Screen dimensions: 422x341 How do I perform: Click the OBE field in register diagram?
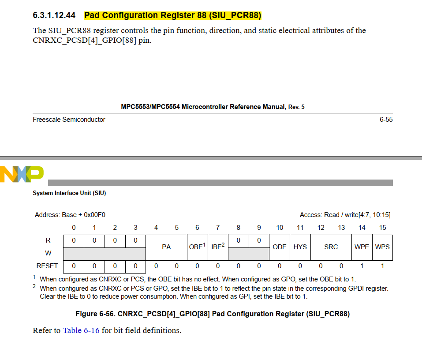pos(197,247)
